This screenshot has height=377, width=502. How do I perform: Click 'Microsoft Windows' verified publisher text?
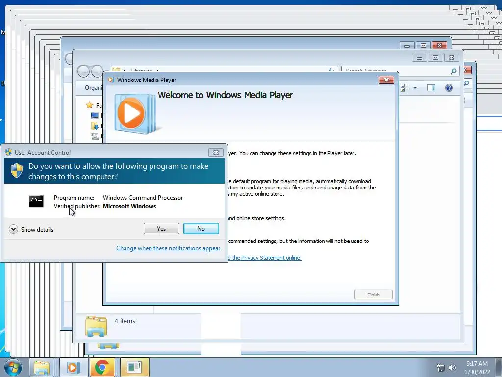pos(129,206)
